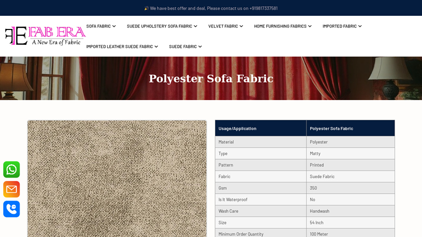Select the Polyester value cell

(350, 142)
